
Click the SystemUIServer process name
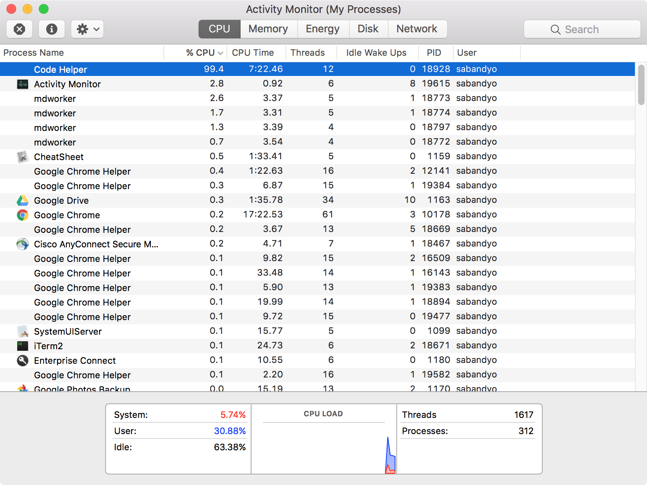click(68, 331)
